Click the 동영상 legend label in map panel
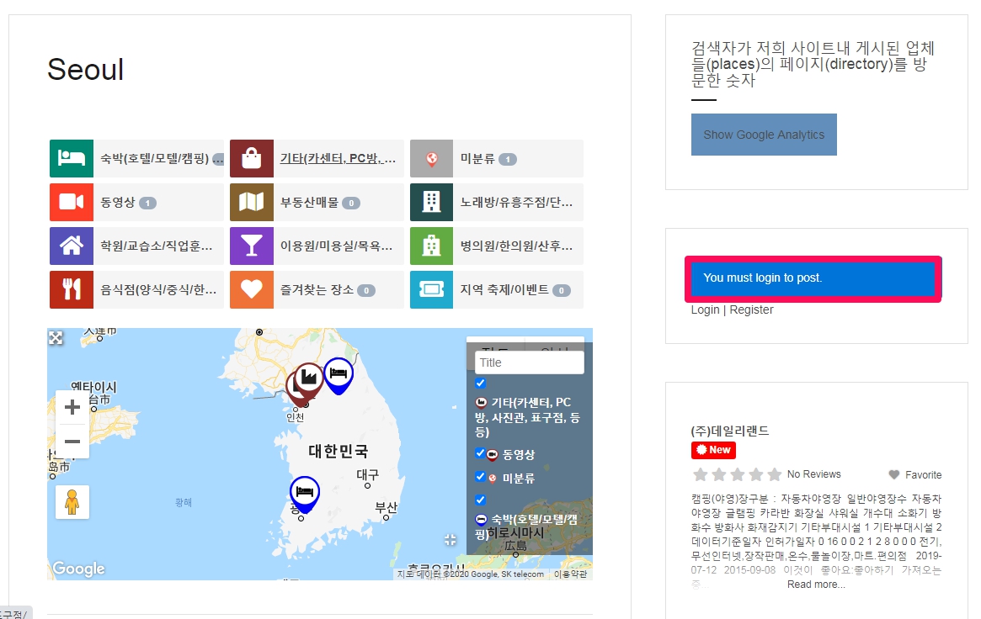Screen dimensions: 981x619 coord(519,455)
